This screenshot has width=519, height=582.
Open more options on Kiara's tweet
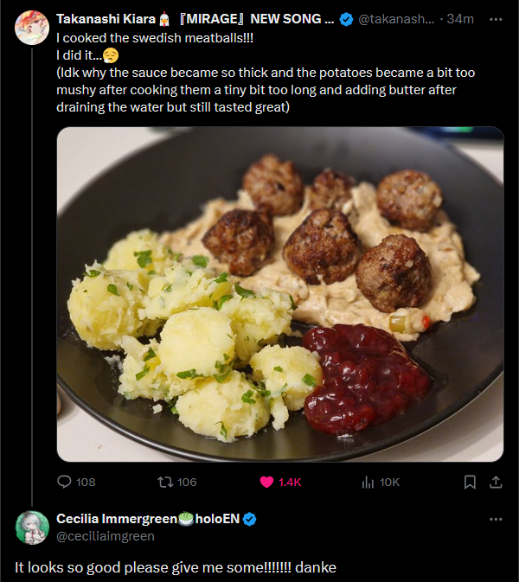[x=496, y=18]
